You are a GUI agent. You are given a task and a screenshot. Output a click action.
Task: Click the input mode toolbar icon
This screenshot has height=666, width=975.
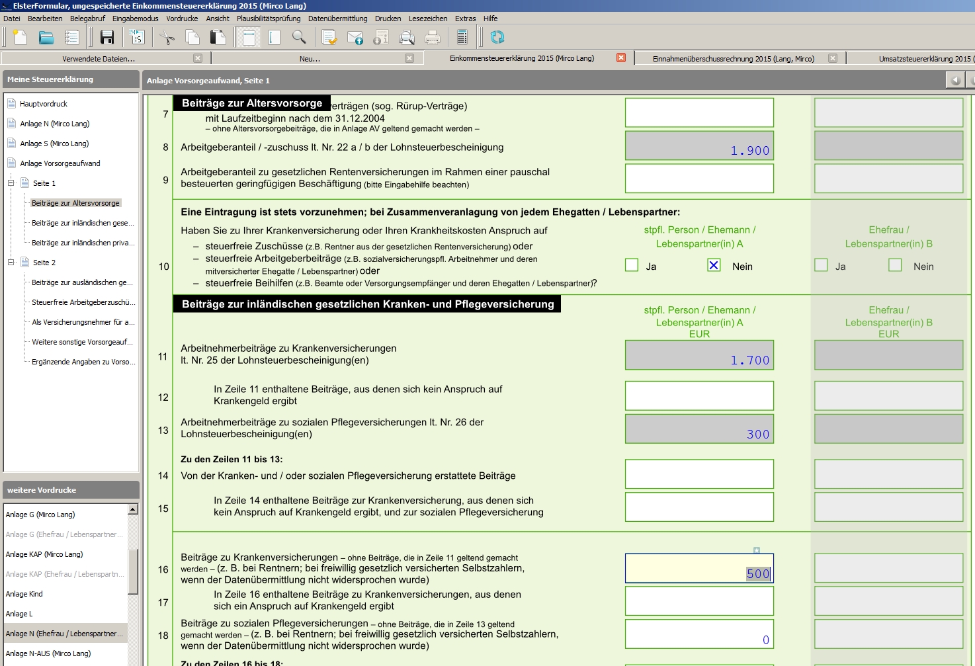pos(137,38)
